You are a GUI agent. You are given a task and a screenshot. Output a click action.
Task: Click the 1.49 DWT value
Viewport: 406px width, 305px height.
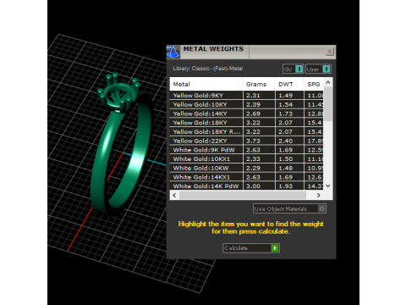pyautogui.click(x=286, y=96)
